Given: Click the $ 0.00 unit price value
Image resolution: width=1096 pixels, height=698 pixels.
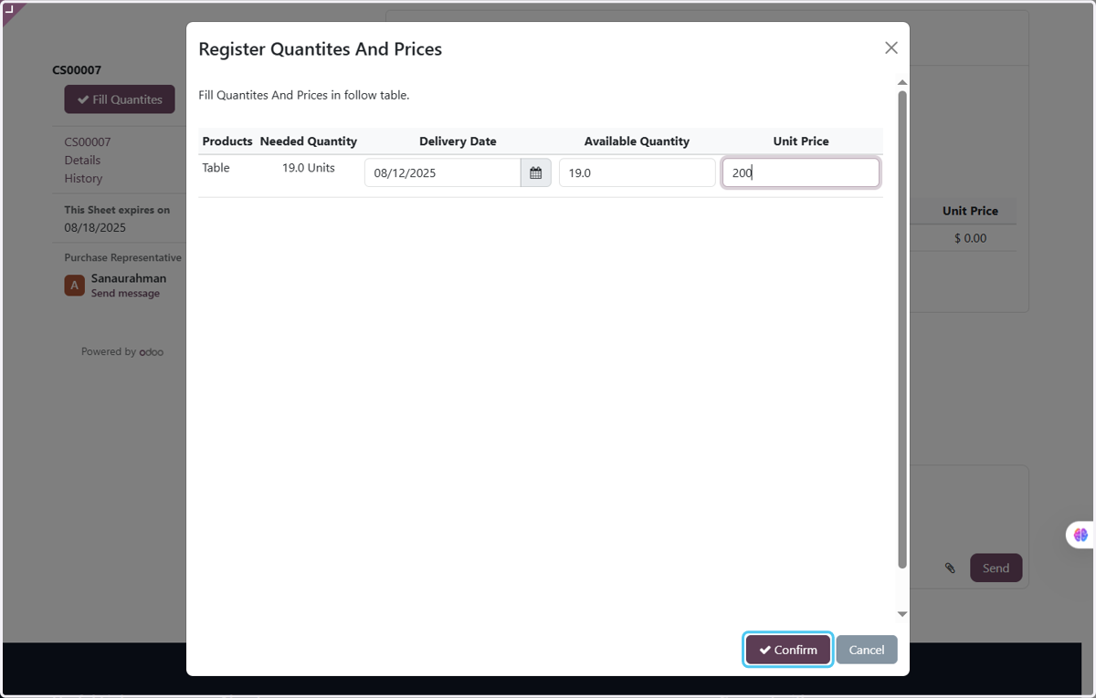Looking at the screenshot, I should tap(970, 238).
